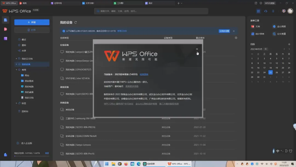Go to previous calendar month
The width and height of the screenshot is (296, 167).
tap(284, 49)
